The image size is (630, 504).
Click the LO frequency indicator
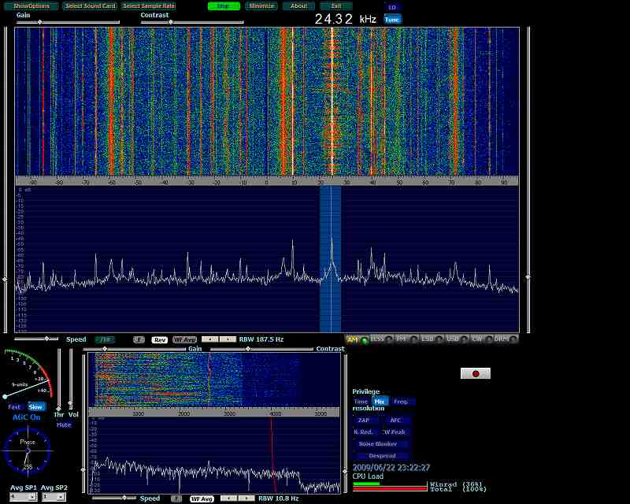coord(391,7)
